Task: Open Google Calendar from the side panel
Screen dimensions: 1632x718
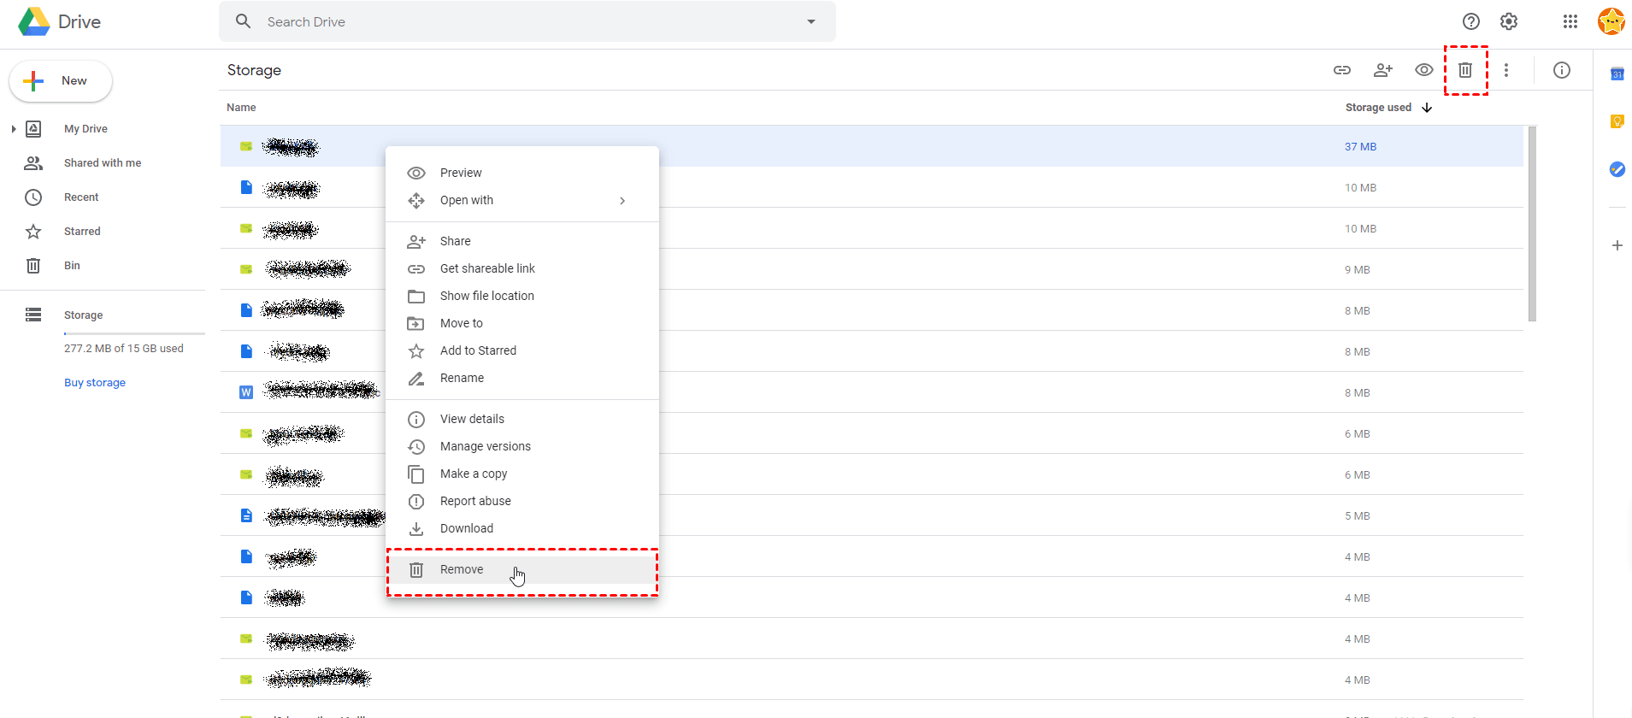Action: pyautogui.click(x=1617, y=74)
